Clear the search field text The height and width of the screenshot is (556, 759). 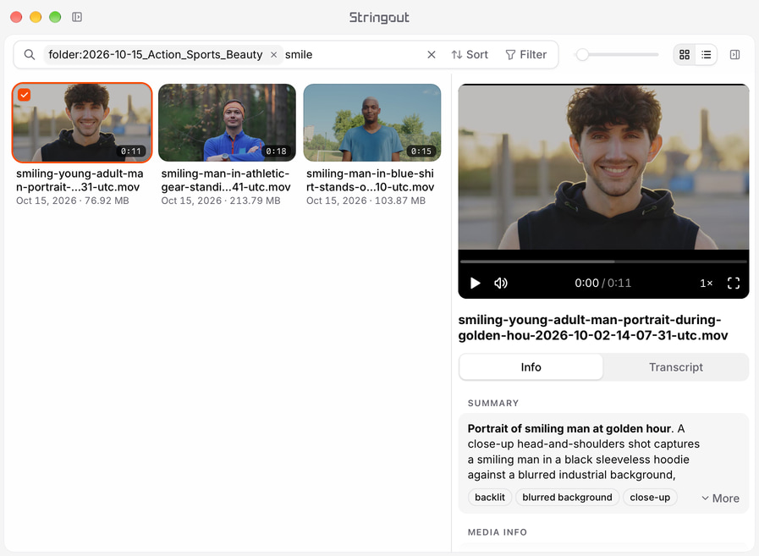(x=432, y=55)
